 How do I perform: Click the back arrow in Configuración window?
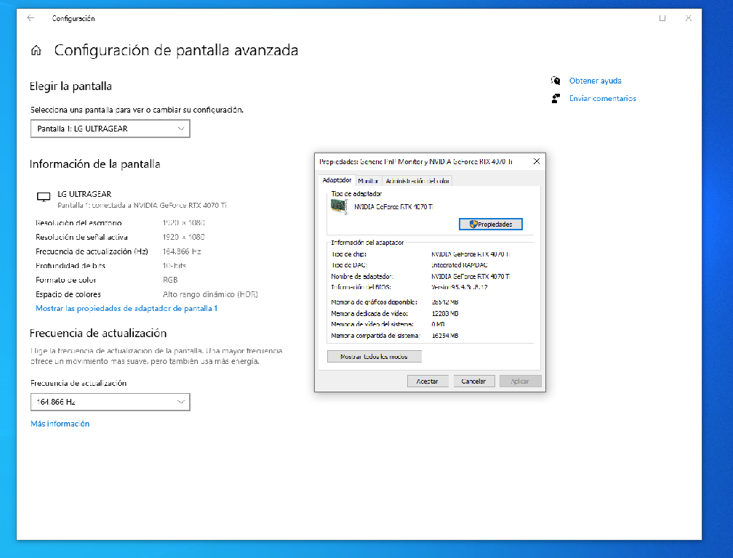(31, 18)
